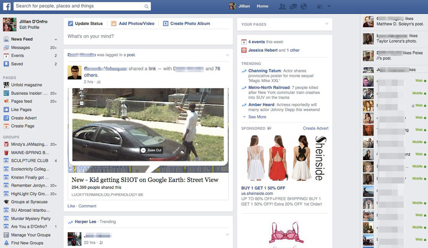The width and height of the screenshot is (428, 248).
Task: Open the friend requests icon
Action: 282,6
